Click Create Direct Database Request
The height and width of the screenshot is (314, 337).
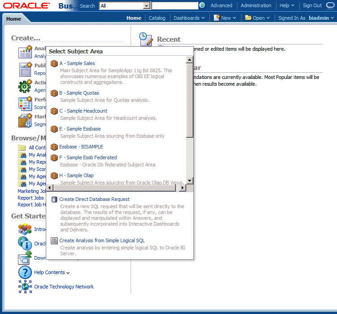pos(95,199)
